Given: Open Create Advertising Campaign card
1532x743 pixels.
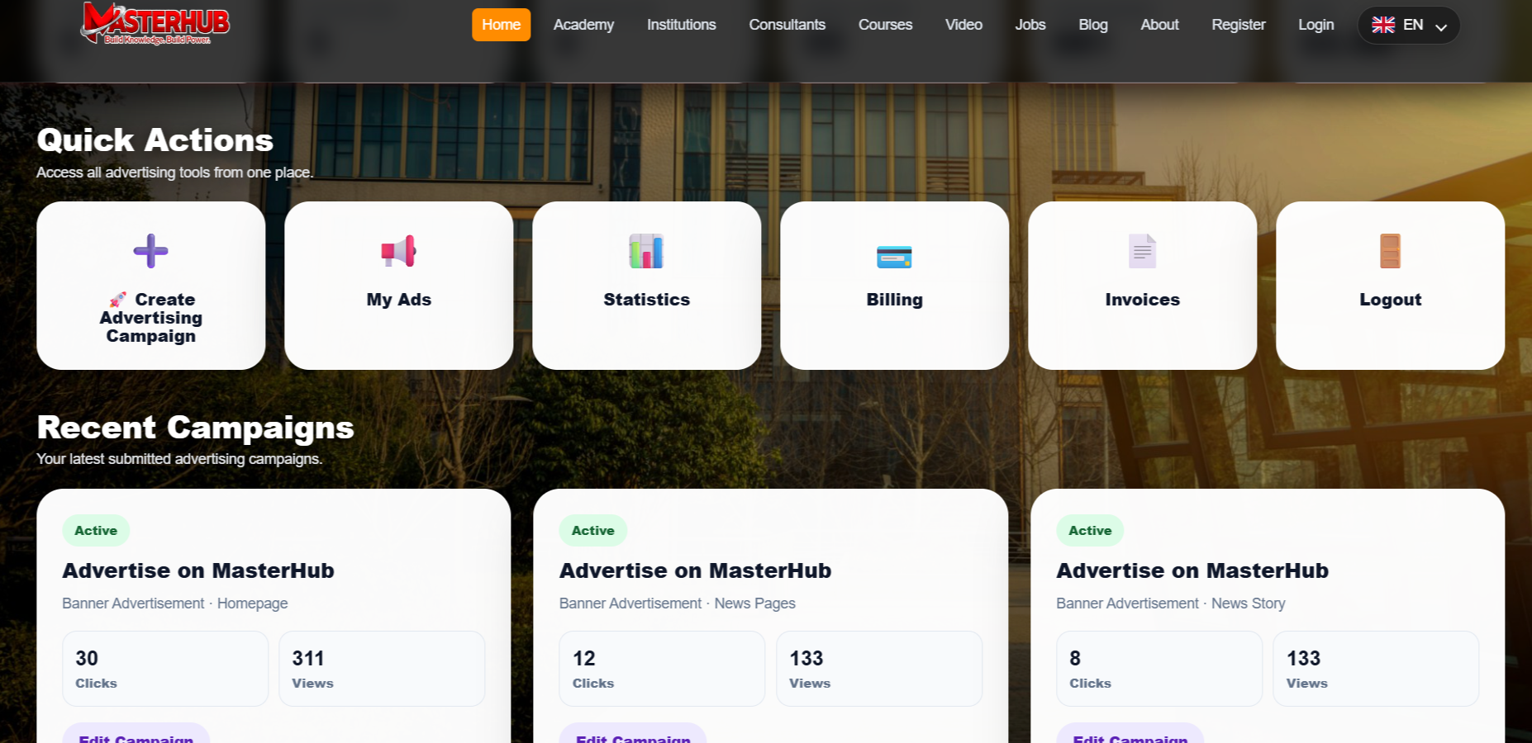Looking at the screenshot, I should (x=150, y=286).
